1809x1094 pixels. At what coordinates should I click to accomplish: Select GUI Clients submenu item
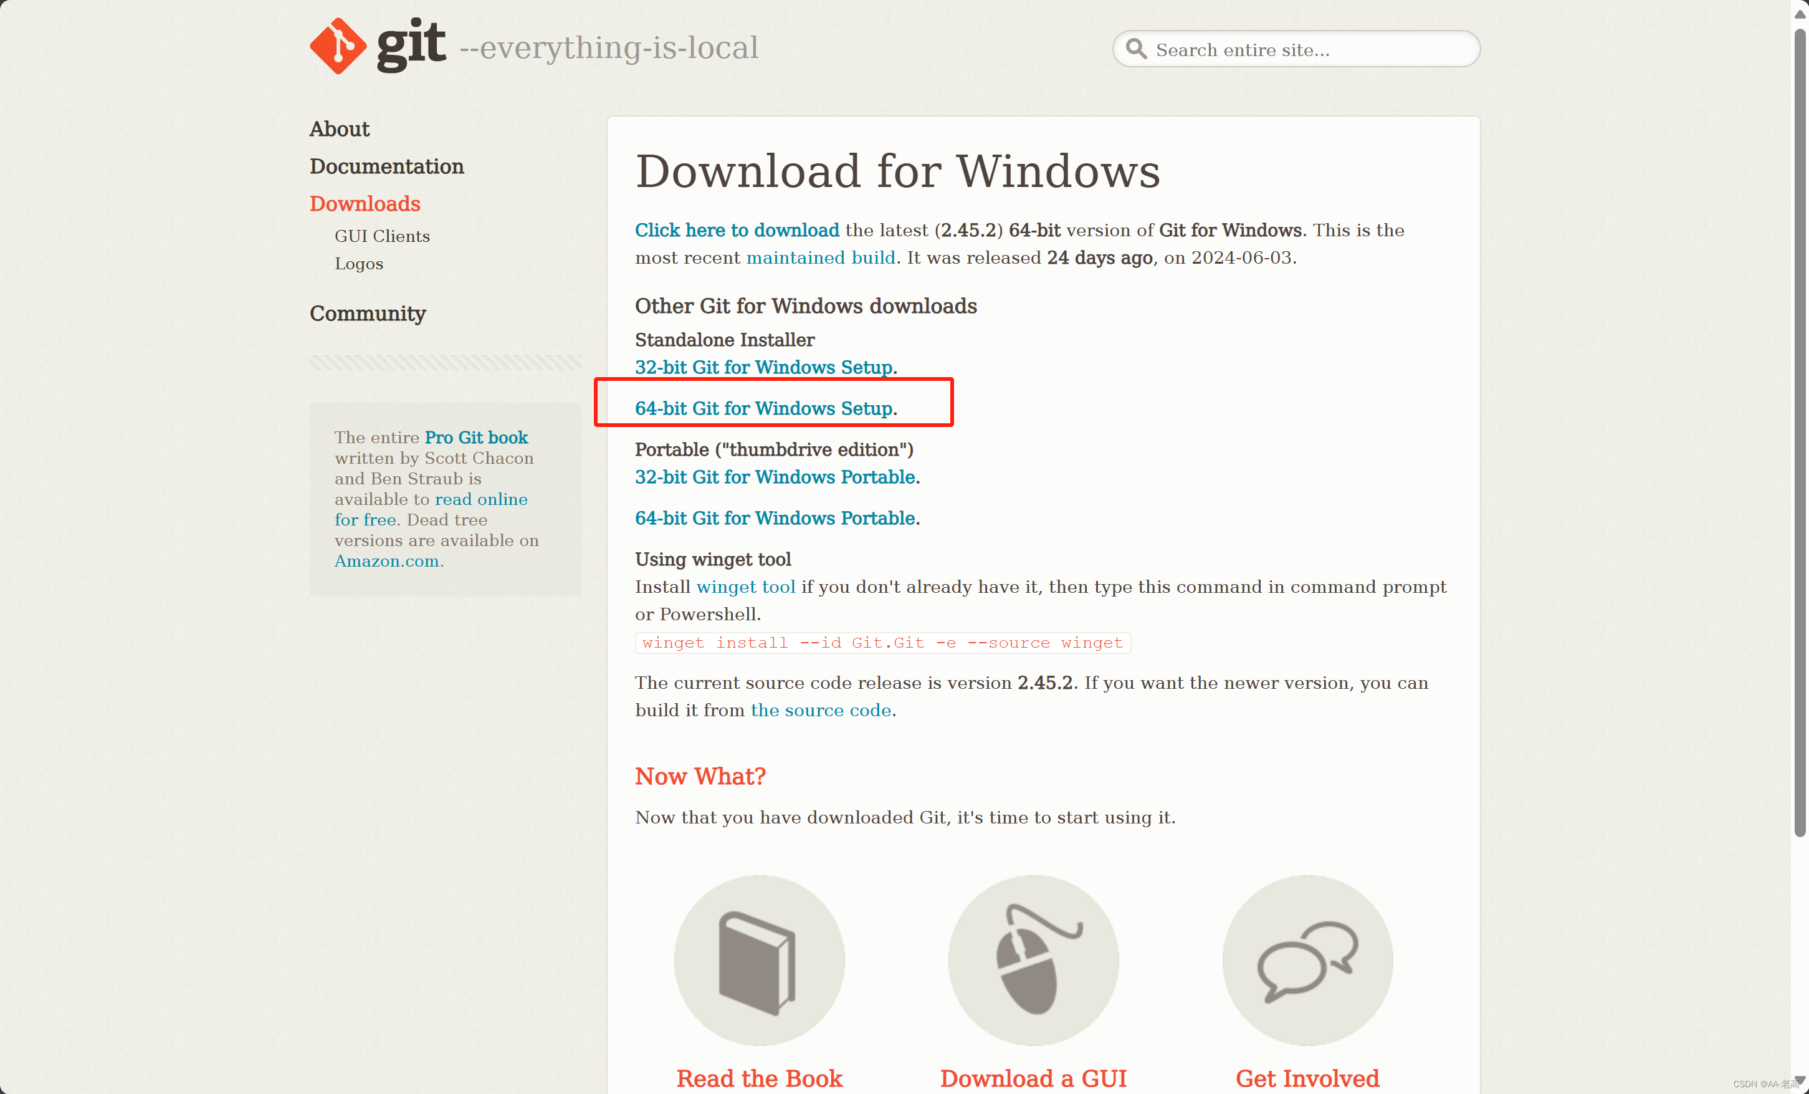(382, 236)
